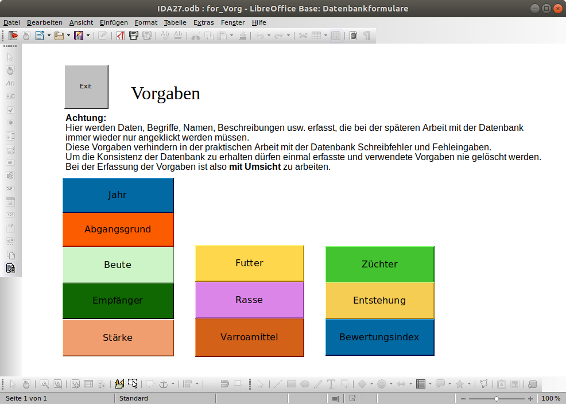Open the Bearbeiten menu

tap(44, 22)
